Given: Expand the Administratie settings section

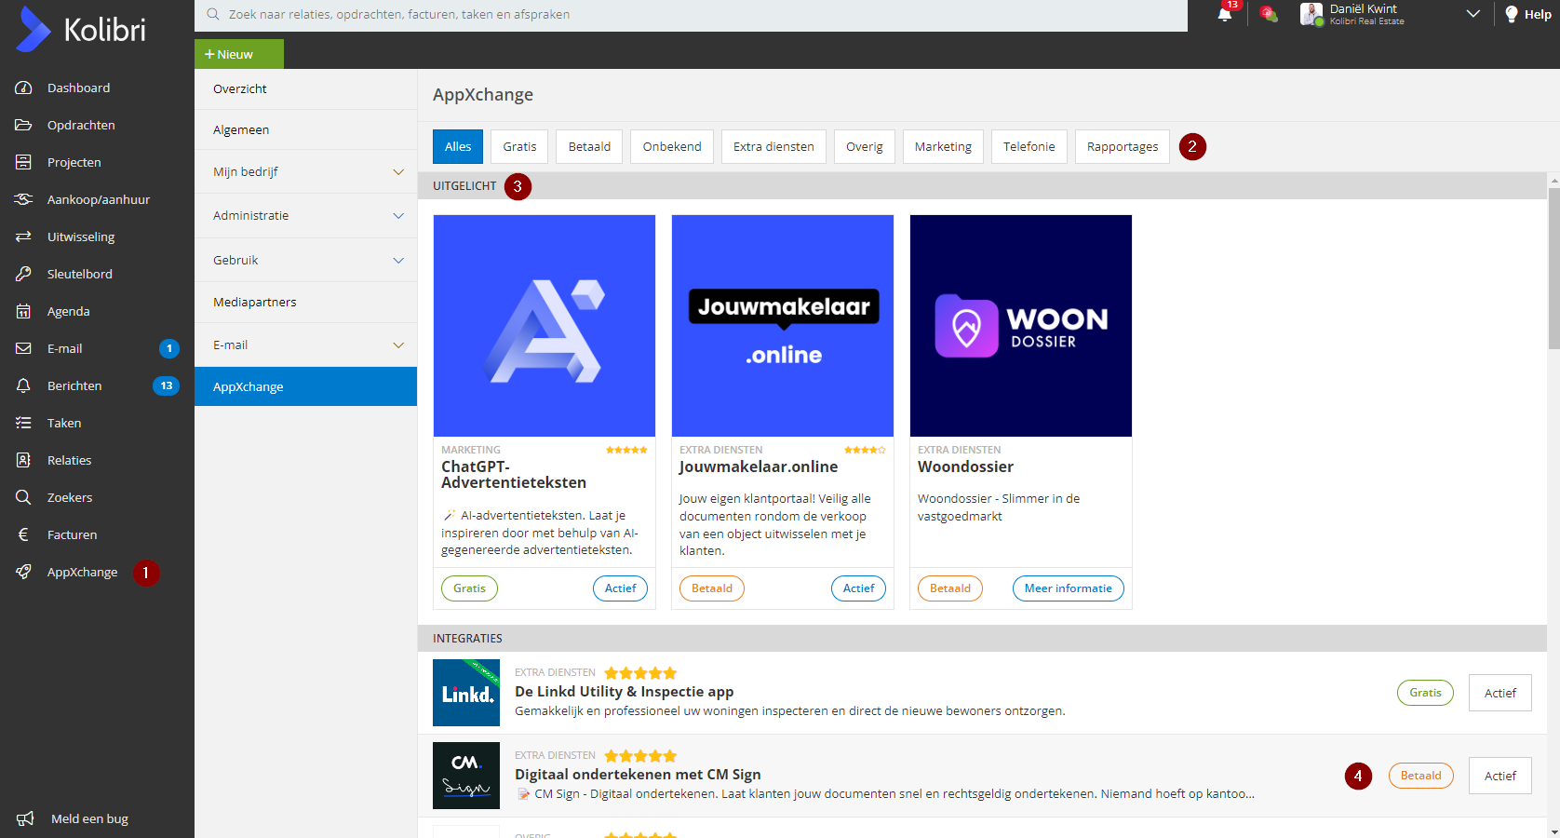Looking at the screenshot, I should coord(305,215).
